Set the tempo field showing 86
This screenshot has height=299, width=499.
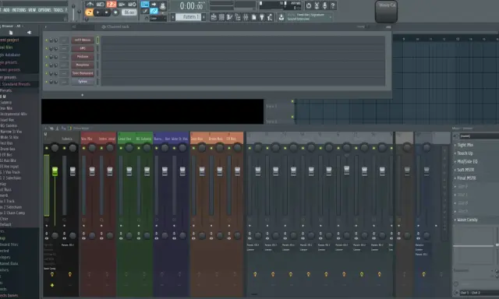(129, 12)
